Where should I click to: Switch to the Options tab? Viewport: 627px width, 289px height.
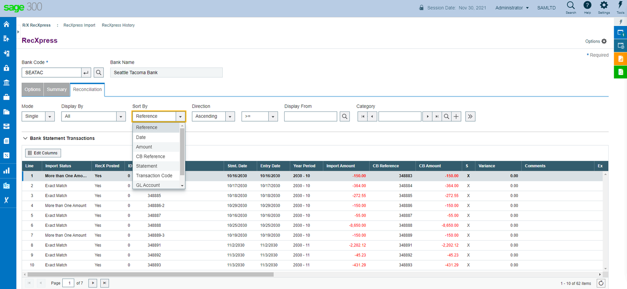tap(33, 89)
